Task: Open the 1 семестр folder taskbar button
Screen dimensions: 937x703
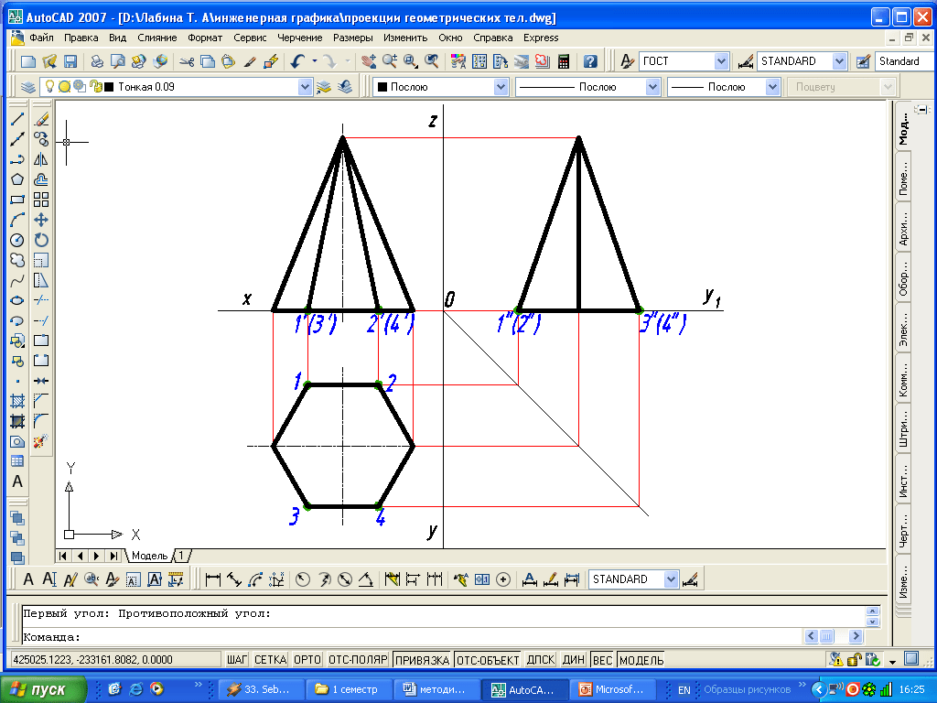Action: point(349,690)
